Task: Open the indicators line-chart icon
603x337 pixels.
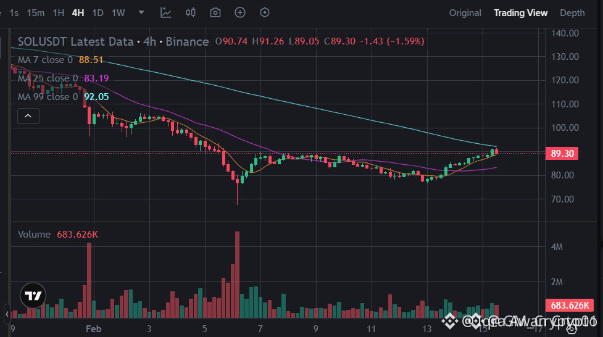Action: [166, 13]
